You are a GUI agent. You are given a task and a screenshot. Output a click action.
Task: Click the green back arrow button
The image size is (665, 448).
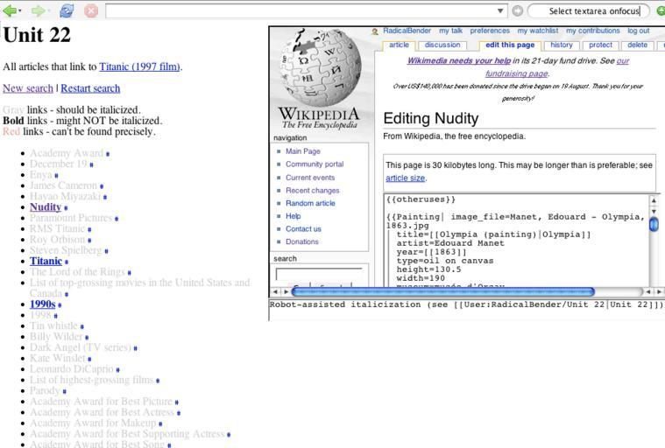coord(10,11)
